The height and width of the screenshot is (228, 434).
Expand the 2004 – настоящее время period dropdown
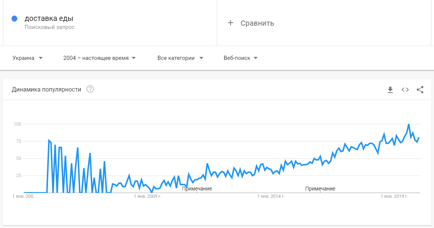(99, 58)
